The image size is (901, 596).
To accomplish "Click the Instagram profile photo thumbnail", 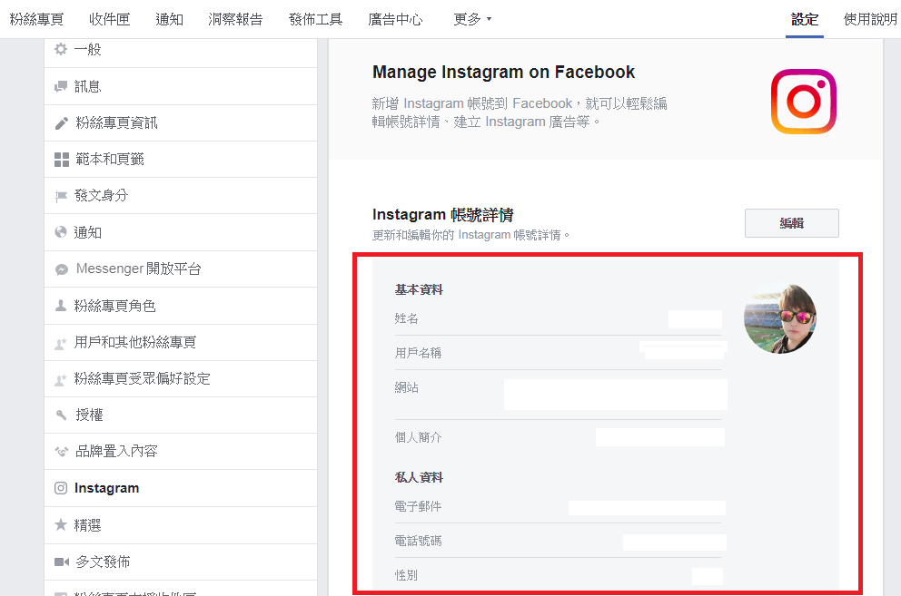I will click(x=779, y=318).
